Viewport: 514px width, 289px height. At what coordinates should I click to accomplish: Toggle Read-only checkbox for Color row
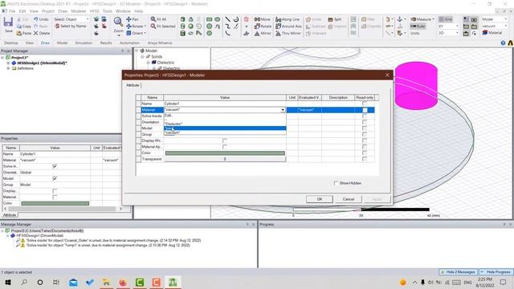[x=365, y=153]
